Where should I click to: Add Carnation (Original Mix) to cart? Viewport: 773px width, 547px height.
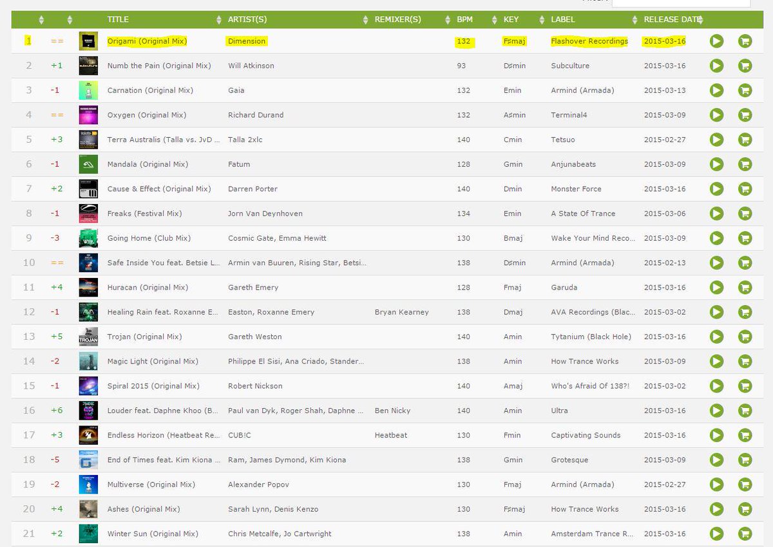745,90
